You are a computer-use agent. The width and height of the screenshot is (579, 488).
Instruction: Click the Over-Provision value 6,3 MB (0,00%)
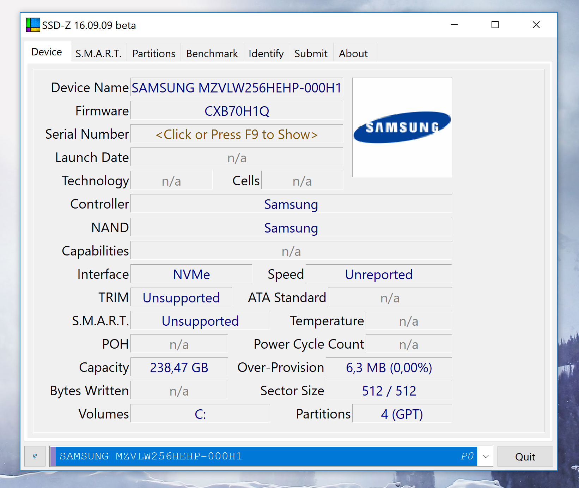click(x=389, y=367)
